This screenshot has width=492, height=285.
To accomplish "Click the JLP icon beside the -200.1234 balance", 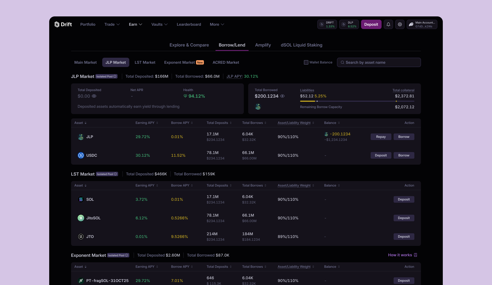I will [326, 134].
